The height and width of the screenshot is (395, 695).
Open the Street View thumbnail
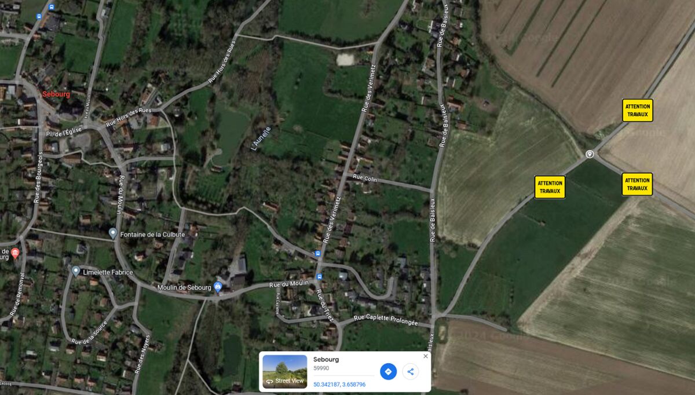coord(284,371)
